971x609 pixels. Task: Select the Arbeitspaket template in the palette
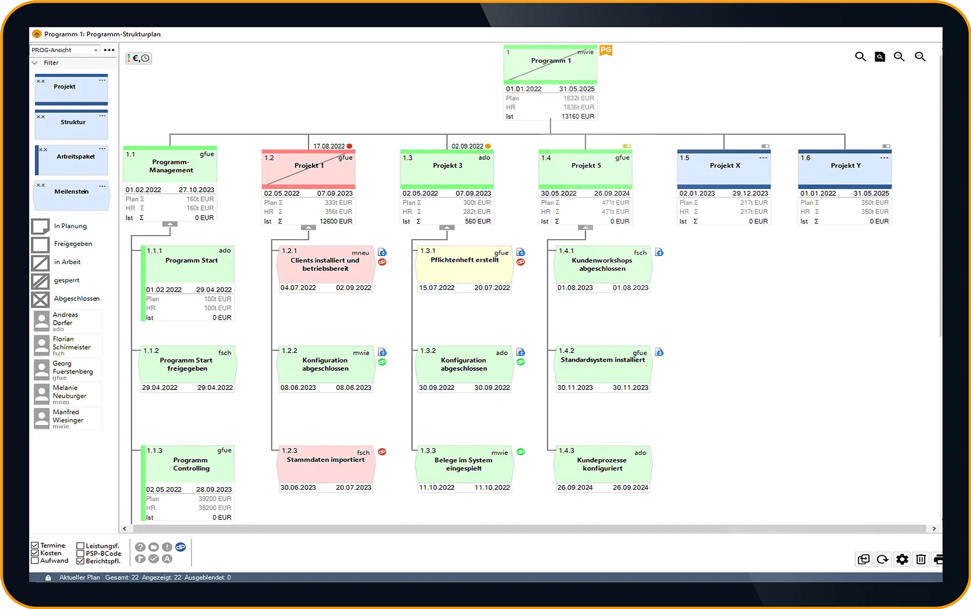pyautogui.click(x=71, y=160)
